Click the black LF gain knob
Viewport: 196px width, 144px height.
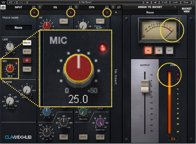tap(47, 132)
